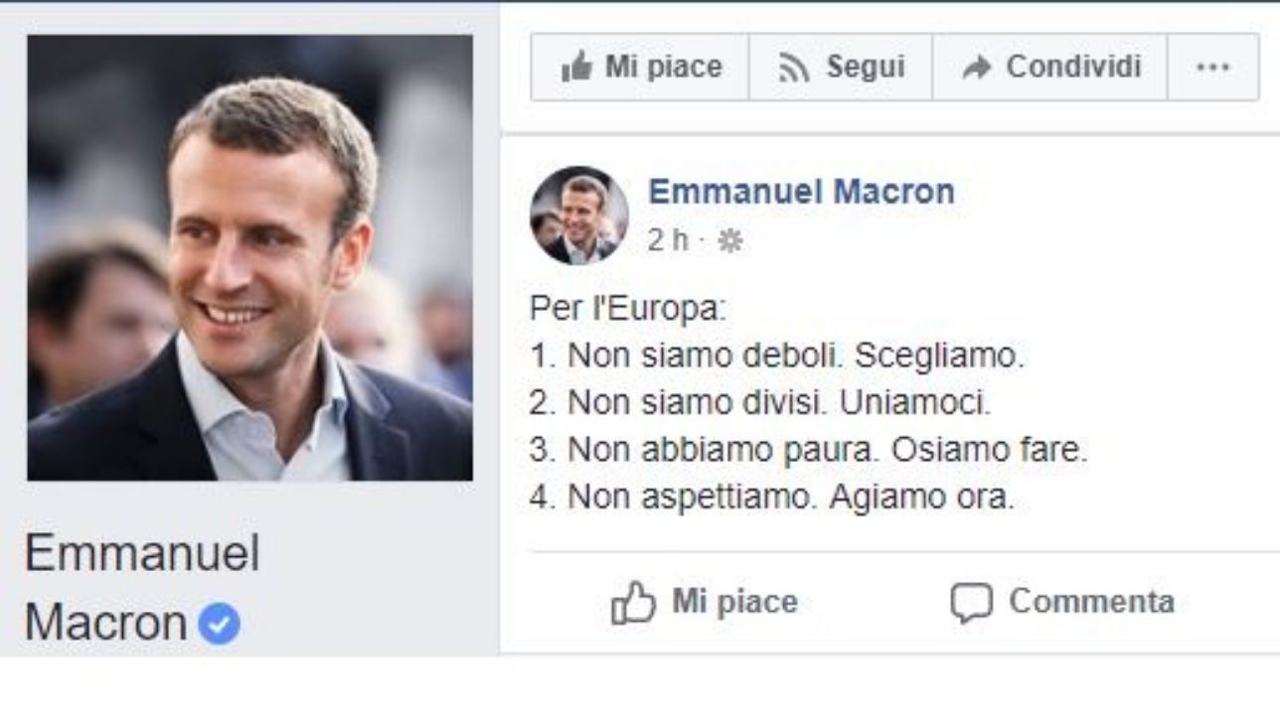Follow the page using the Segui label
This screenshot has width=1280, height=719.
pos(866,68)
